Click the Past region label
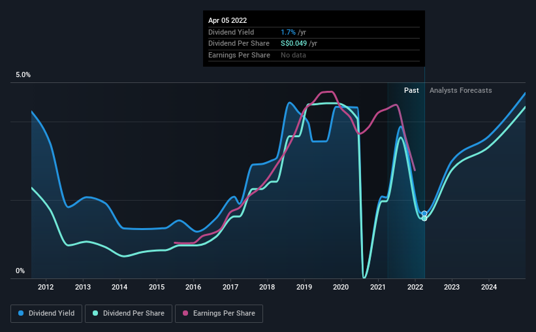 (x=411, y=90)
